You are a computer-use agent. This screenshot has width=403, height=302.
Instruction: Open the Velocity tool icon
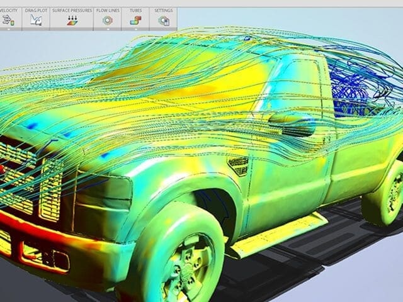(x=8, y=20)
